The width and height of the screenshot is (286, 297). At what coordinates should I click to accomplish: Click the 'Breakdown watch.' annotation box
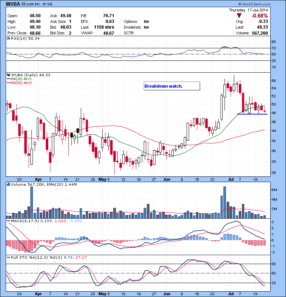(172, 86)
